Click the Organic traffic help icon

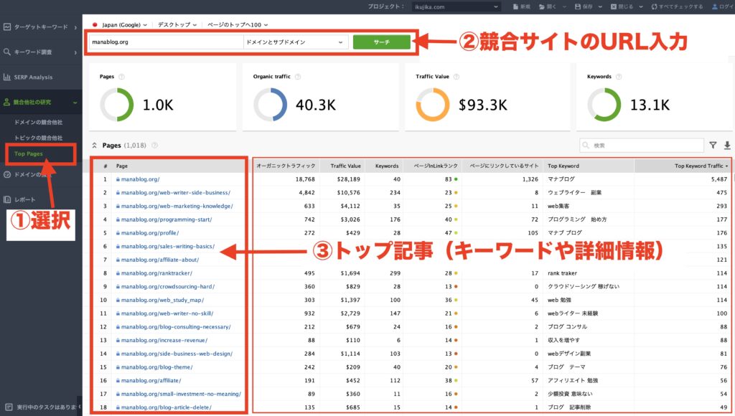tap(298, 76)
